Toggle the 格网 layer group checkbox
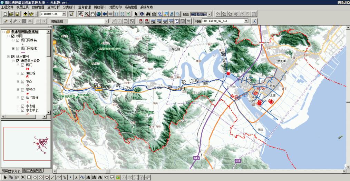Image resolution: width=350 pixels, height=181 pixels. [x=13, y=36]
